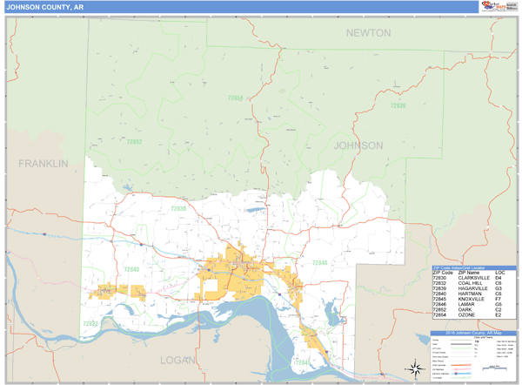The height and width of the screenshot is (385, 522).
Task: Click ZIP label 72840 on the map
Action: click(x=131, y=269)
